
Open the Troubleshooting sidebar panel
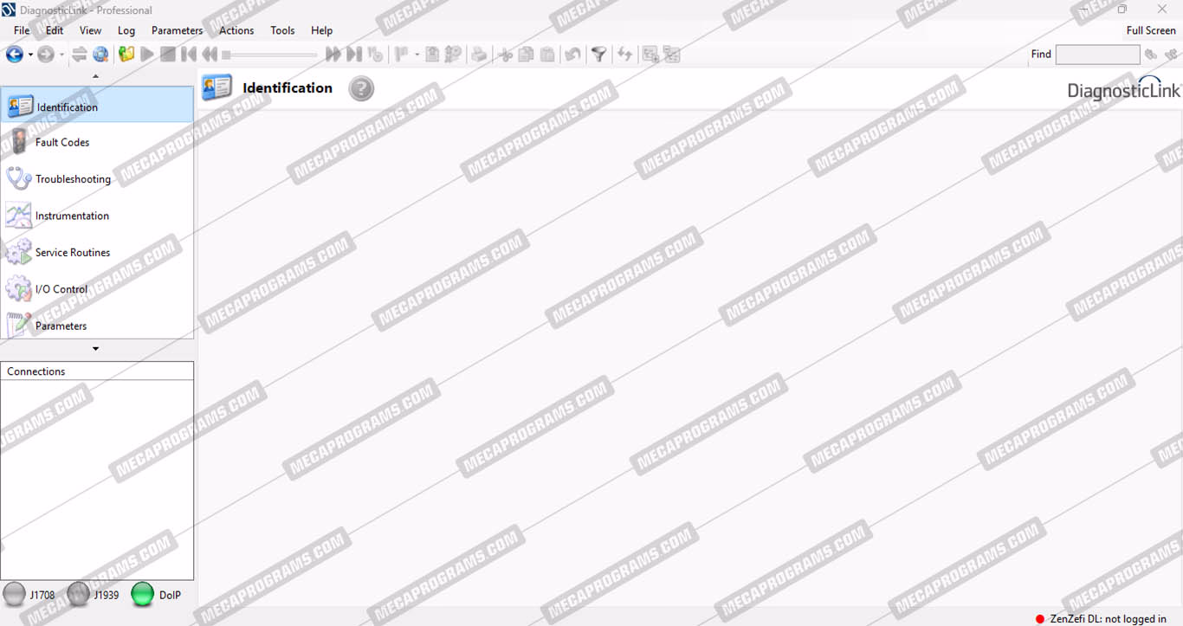pyautogui.click(x=97, y=179)
